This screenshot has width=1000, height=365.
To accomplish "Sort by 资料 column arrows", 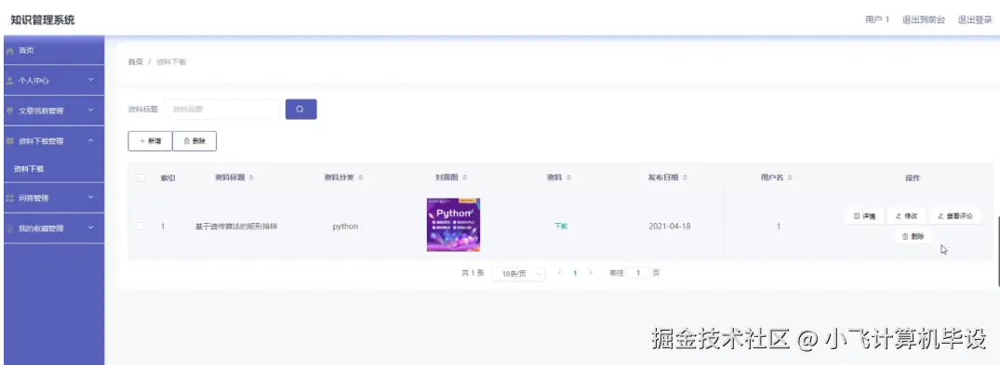I will (569, 177).
